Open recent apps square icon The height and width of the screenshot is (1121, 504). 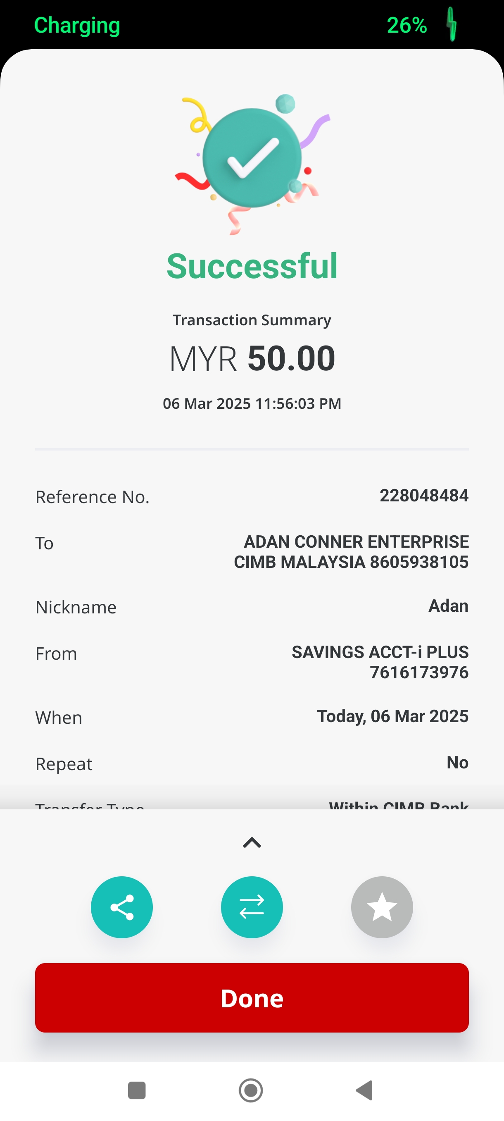click(x=137, y=1090)
